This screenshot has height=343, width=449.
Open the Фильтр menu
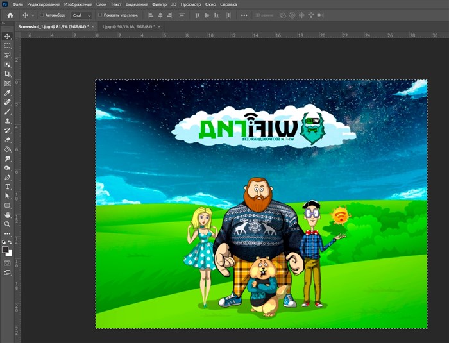pyautogui.click(x=159, y=4)
